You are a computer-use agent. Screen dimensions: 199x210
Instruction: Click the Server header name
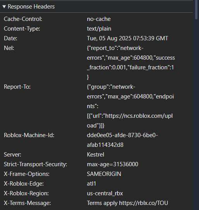coord(12,155)
